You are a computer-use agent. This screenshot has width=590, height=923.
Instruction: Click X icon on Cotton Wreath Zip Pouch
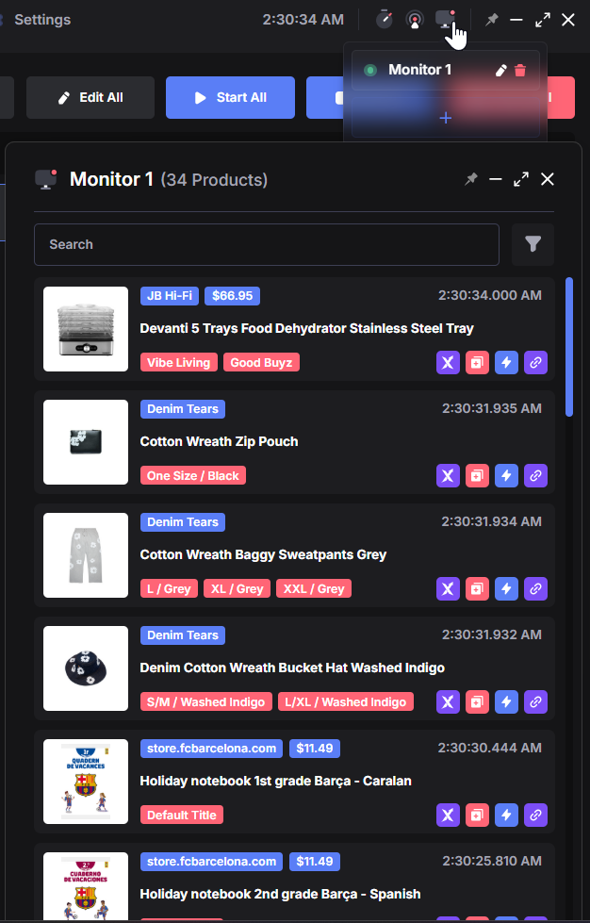click(448, 475)
